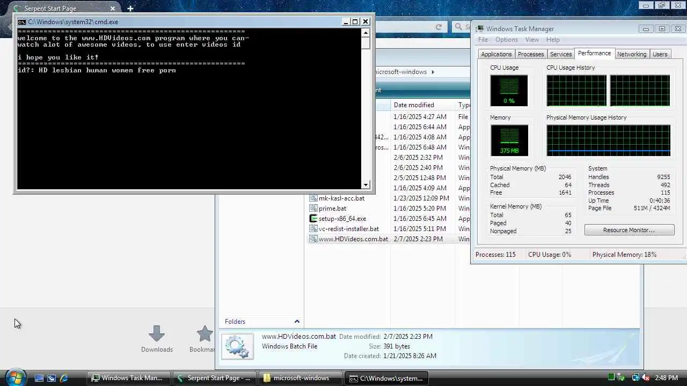687x386 pixels.
Task: Click Switch between windows quick launch icon
Action: pos(52,378)
